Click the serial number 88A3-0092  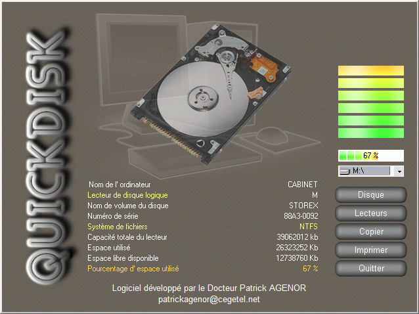pos(301,216)
